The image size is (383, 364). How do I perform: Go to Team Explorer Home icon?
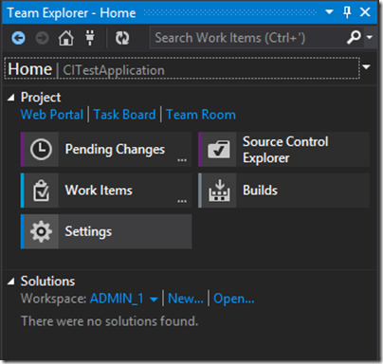tap(65, 38)
